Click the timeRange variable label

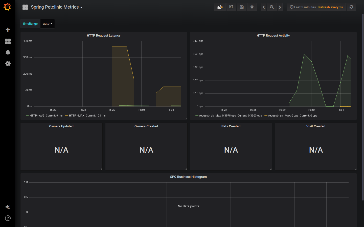pos(30,24)
